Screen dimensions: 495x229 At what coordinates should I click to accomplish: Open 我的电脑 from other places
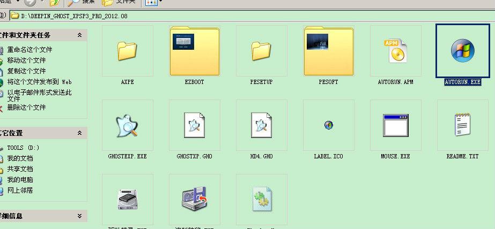pyautogui.click(x=20, y=180)
